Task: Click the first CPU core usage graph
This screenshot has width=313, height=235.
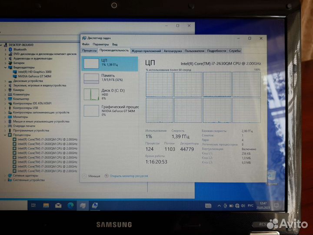Action: click(160, 84)
